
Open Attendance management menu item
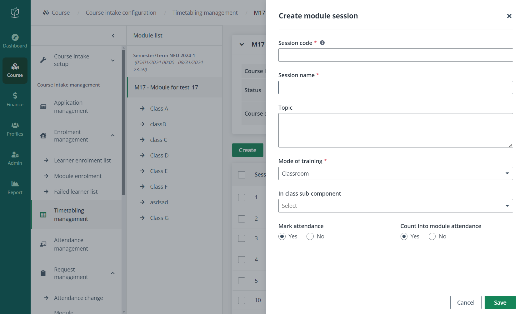tap(76, 244)
